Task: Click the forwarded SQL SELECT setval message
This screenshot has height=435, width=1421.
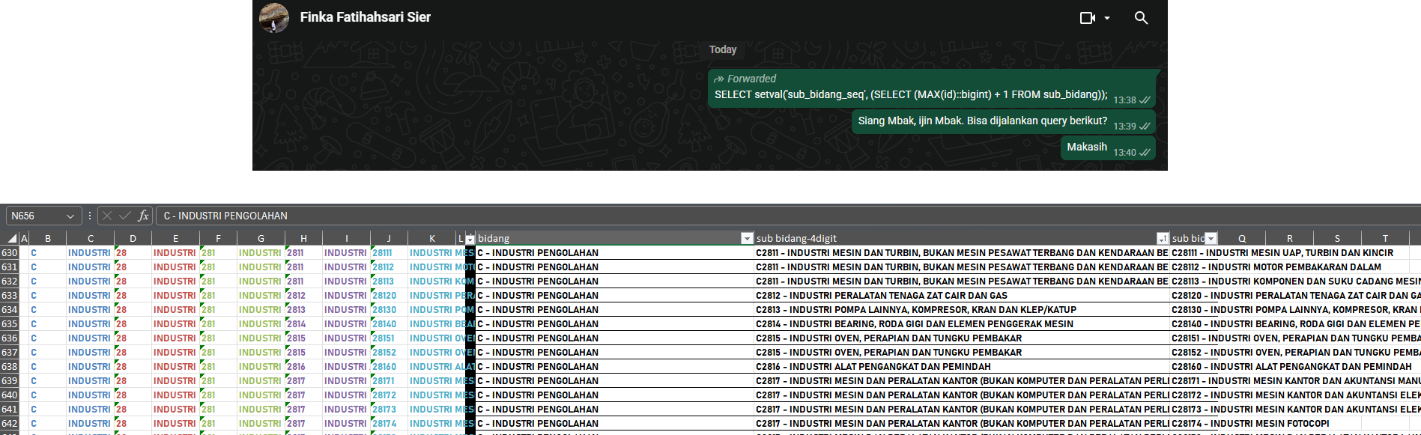Action: coord(910,94)
